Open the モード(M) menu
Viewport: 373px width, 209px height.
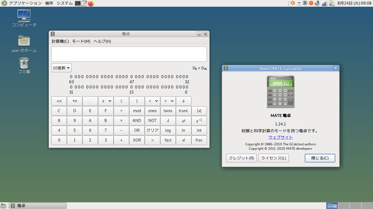[81, 41]
